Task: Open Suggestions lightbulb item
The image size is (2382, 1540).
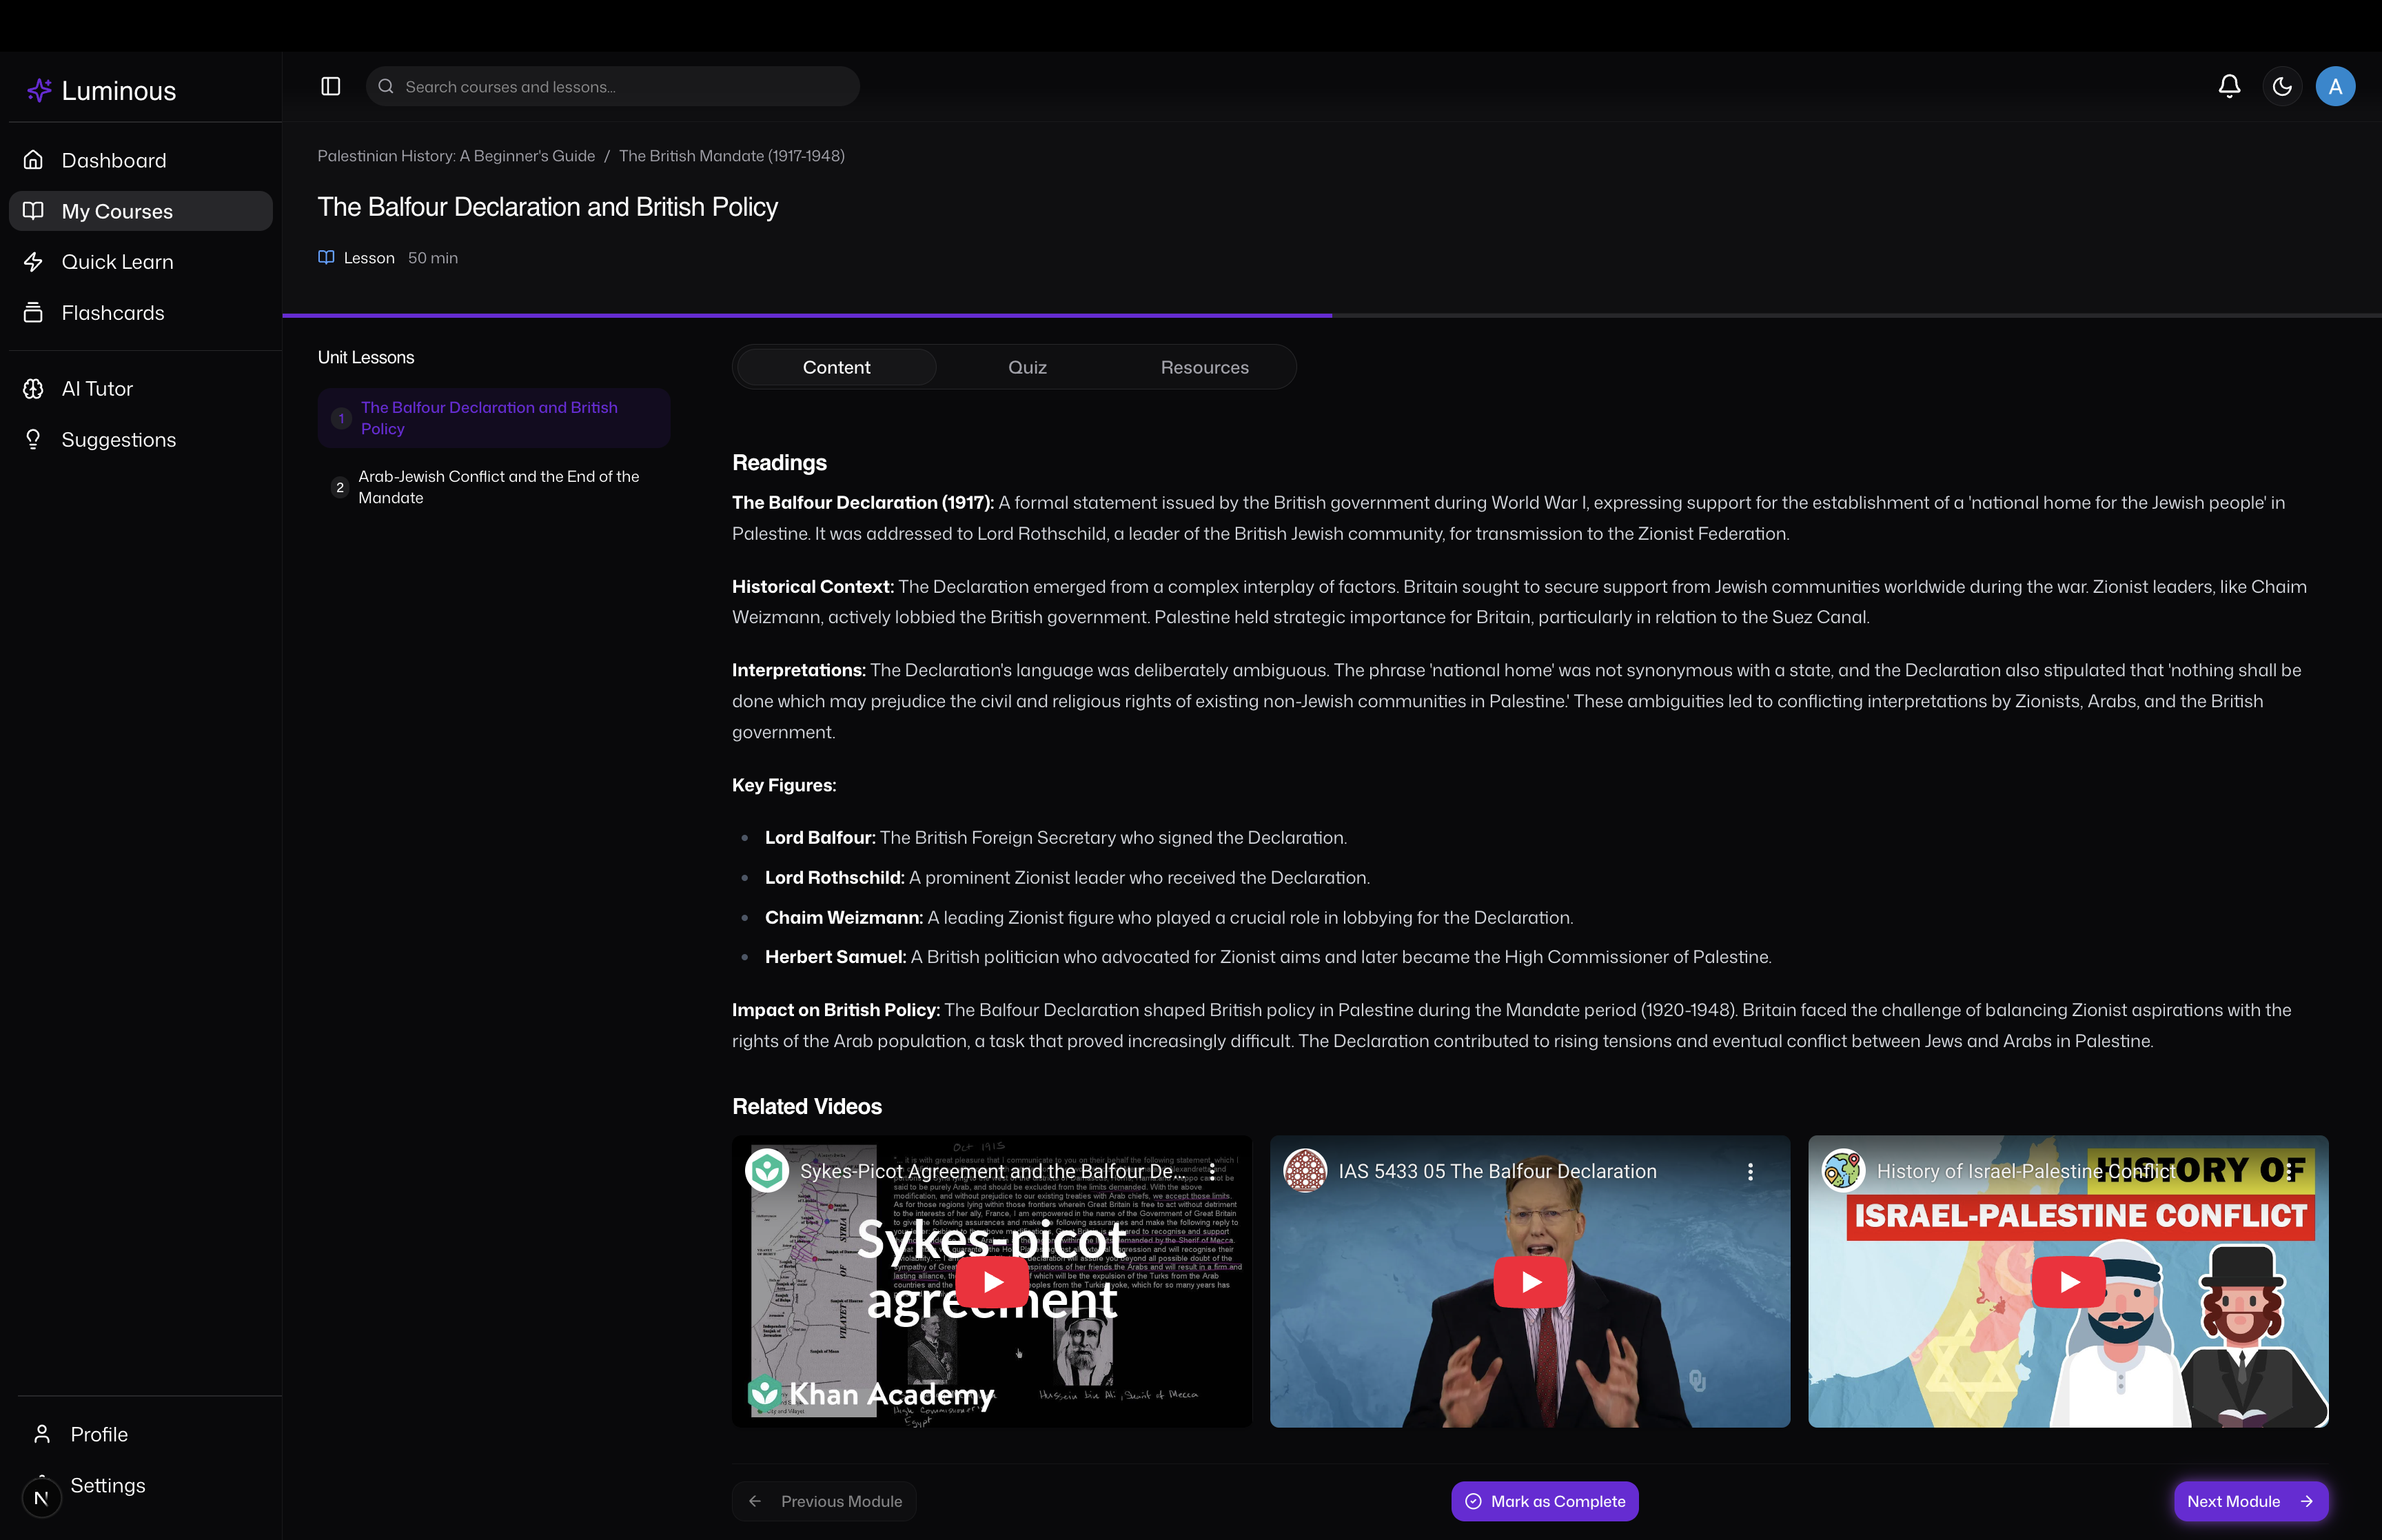Action: (x=118, y=440)
